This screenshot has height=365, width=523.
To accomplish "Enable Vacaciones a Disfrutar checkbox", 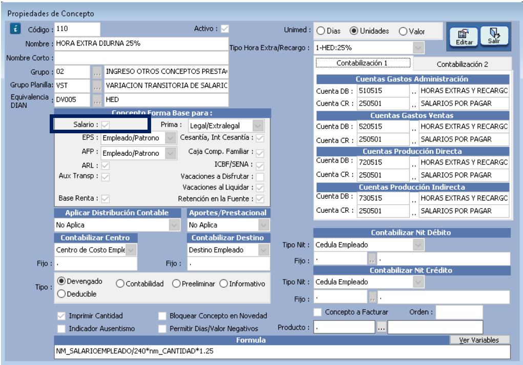I will tap(260, 177).
